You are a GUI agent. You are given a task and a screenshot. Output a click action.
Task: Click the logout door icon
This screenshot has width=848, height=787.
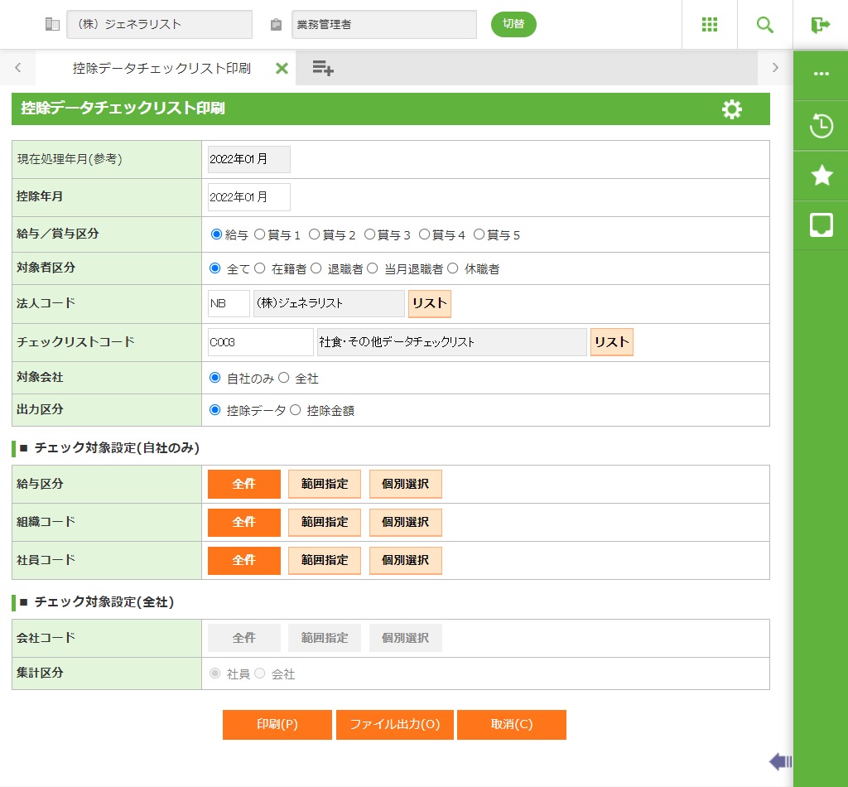820,25
